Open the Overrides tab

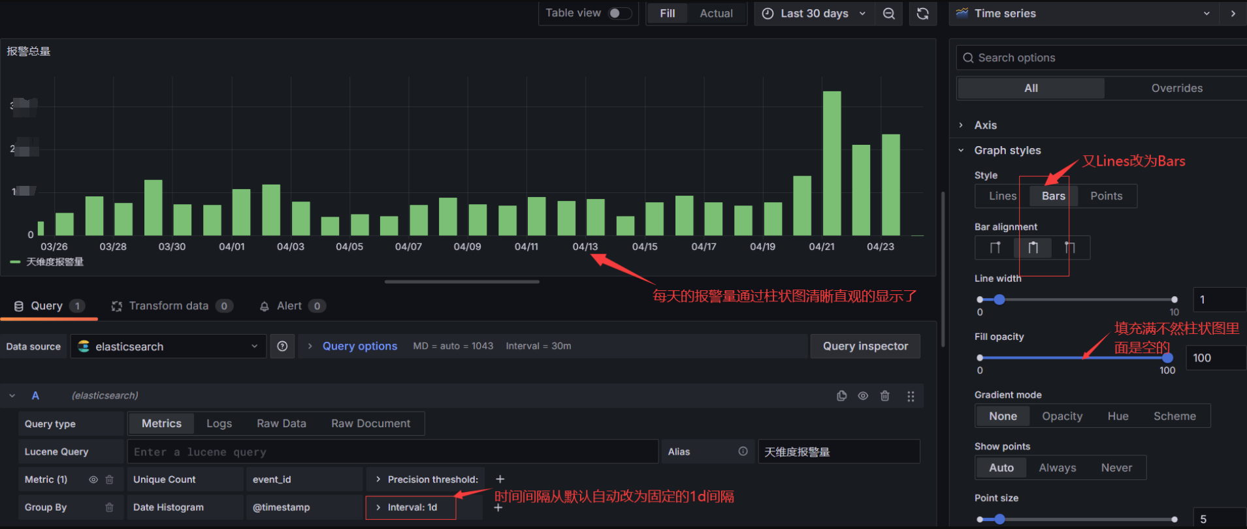pyautogui.click(x=1176, y=88)
